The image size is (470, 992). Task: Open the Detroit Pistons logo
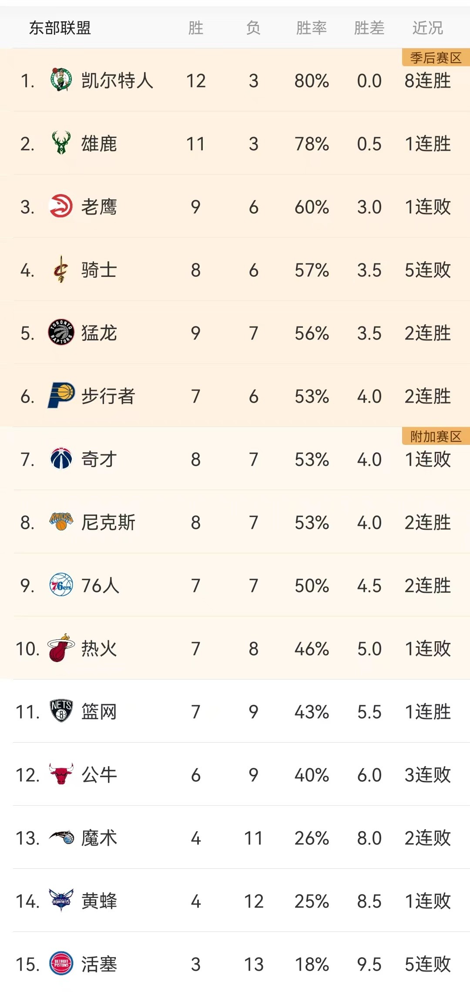[x=61, y=963]
